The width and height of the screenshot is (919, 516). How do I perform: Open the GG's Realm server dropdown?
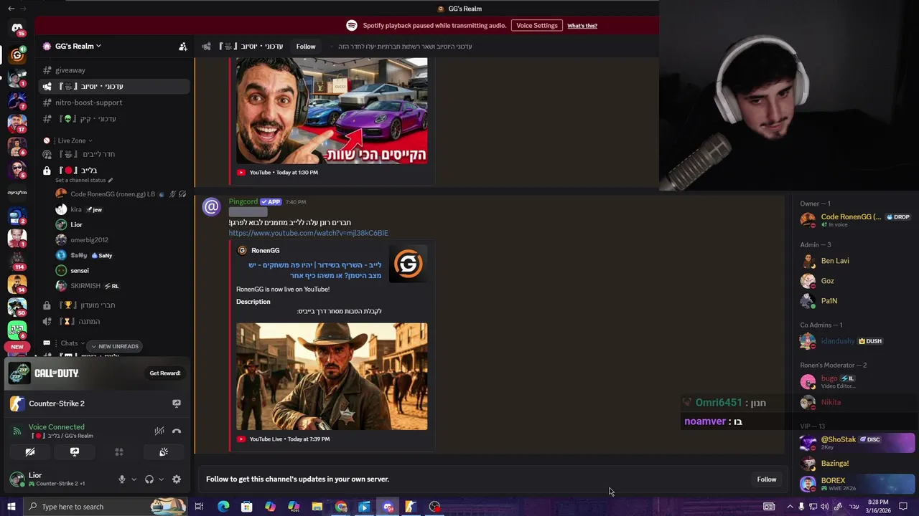pos(78,46)
